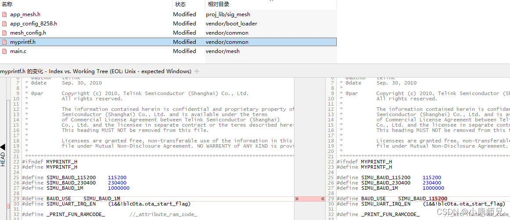Click the vendor/mesh directory cell
The image size is (510, 220).
pyautogui.click(x=223, y=51)
